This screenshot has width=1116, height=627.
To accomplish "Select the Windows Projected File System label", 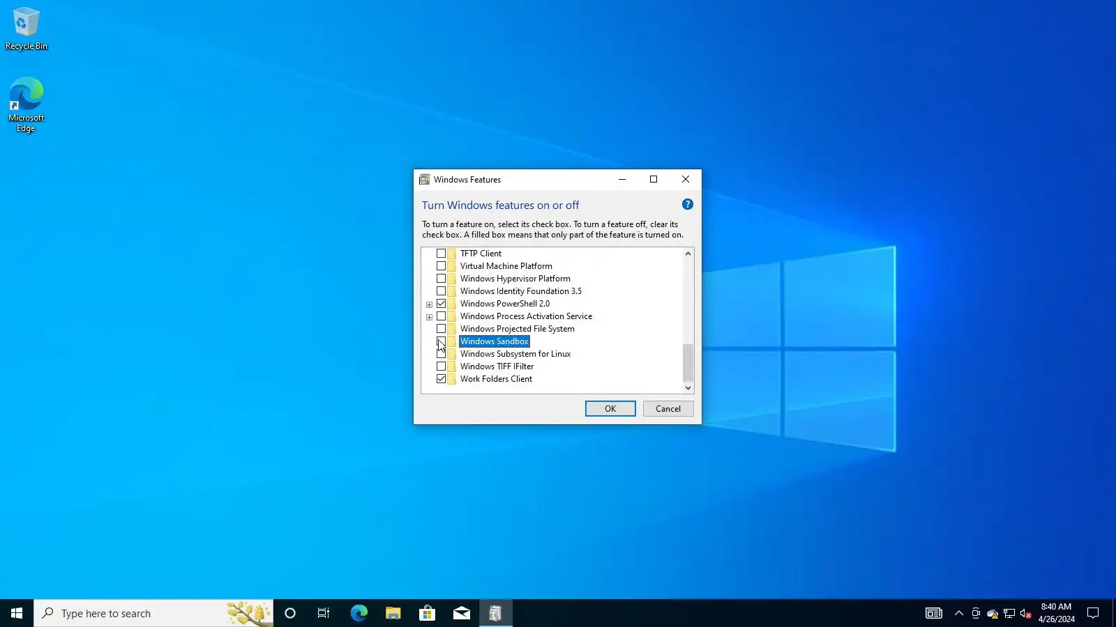I will coord(517,329).
